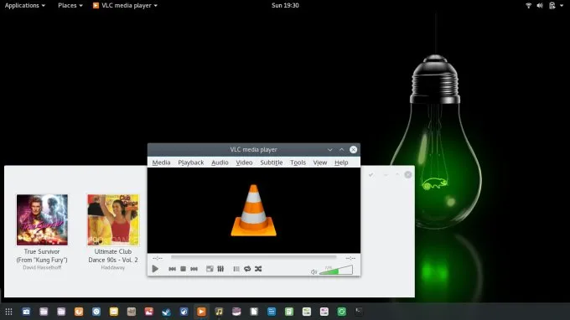Screen dimensions: 570x320
Task: Expand the system menu arrow at top right
Action: pos(562,6)
